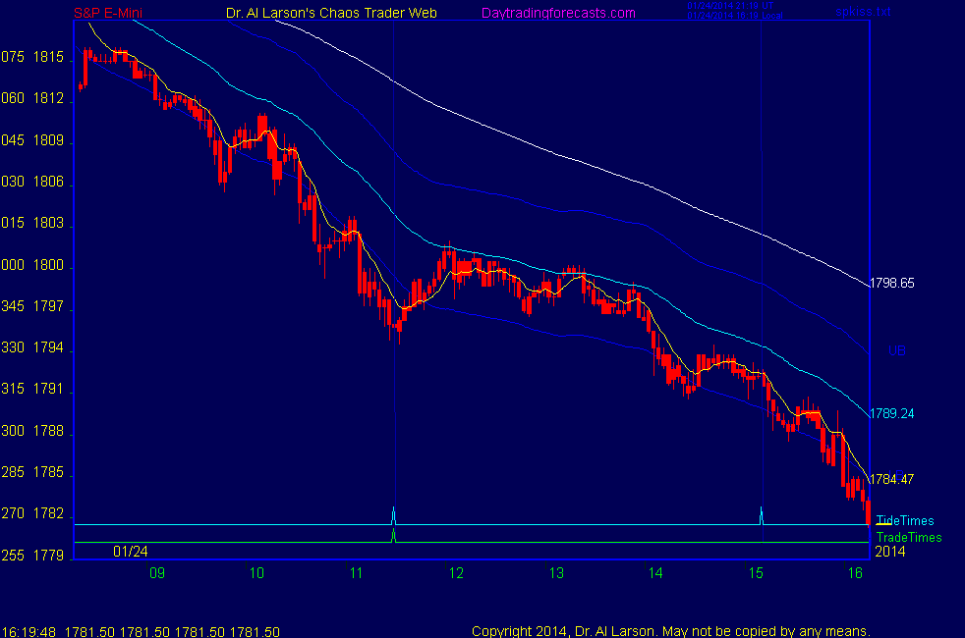Click the 1806 price axis label
The width and height of the screenshot is (965, 638).
tap(48, 182)
